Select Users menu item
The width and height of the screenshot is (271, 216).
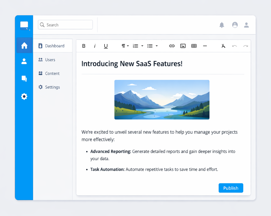(x=53, y=60)
